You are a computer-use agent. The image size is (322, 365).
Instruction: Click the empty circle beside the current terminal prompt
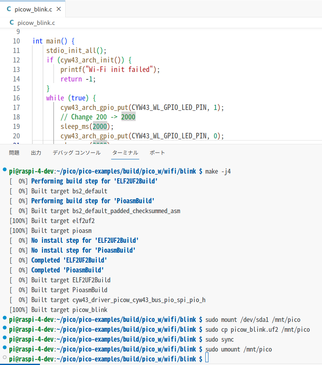tap(4, 358)
